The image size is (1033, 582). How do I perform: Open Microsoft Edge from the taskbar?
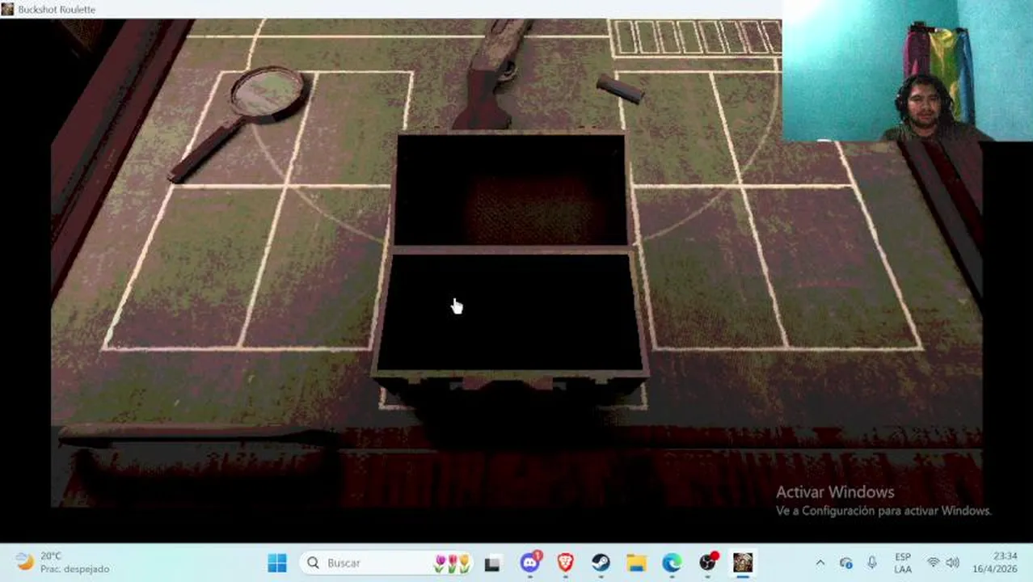click(x=672, y=563)
